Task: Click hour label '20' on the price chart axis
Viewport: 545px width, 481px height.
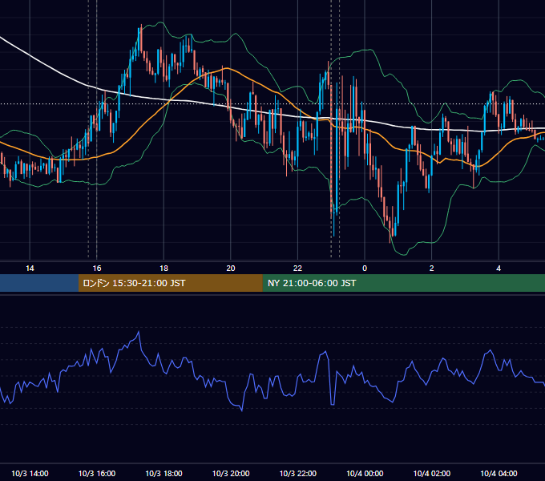Action: 231,269
